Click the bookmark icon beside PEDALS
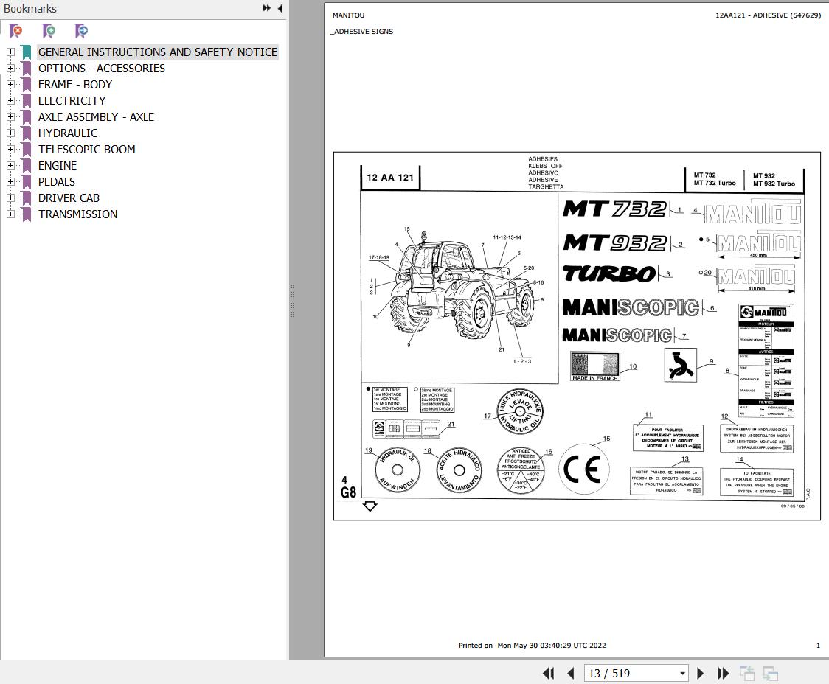 (x=27, y=182)
